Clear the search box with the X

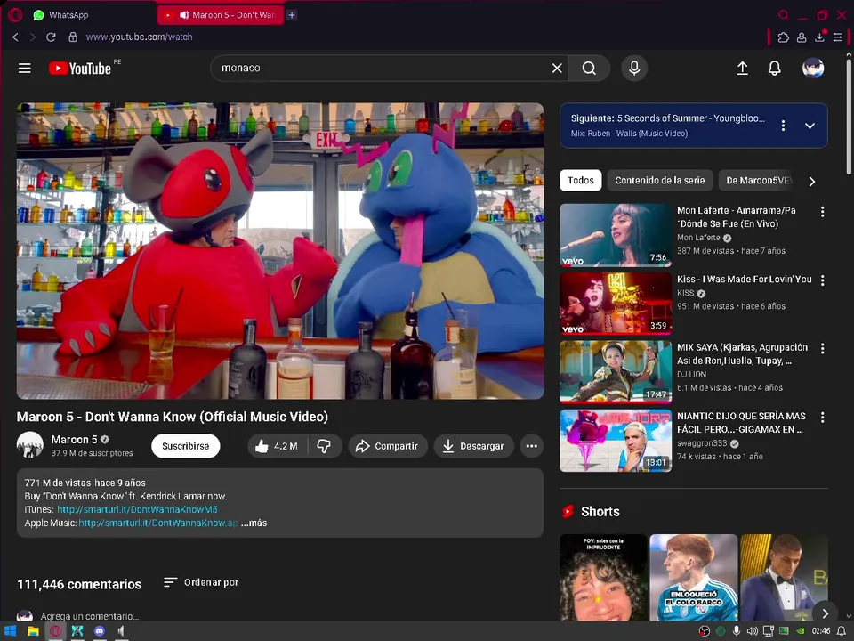[x=557, y=69]
